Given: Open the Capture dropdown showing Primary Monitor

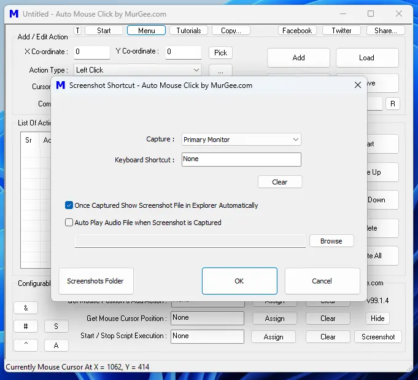Looking at the screenshot, I should pos(241,140).
